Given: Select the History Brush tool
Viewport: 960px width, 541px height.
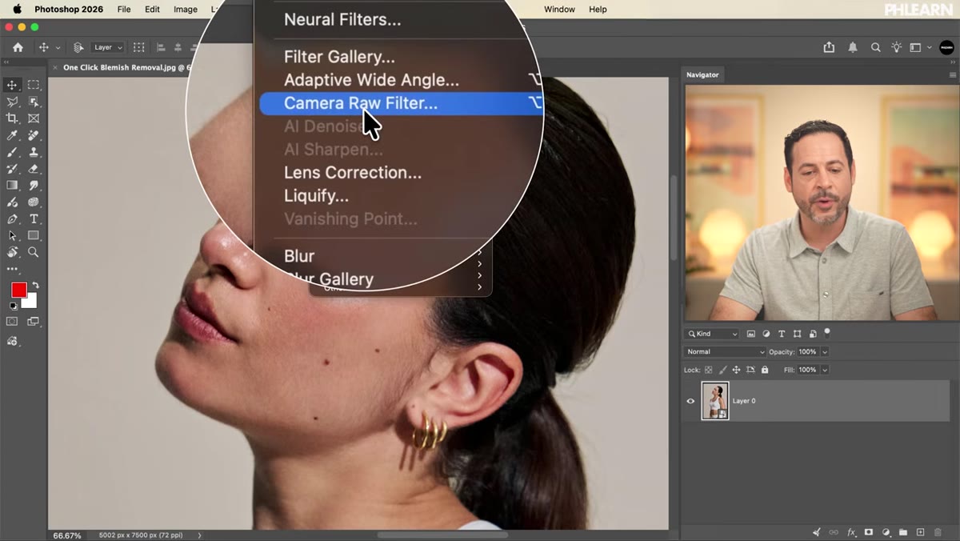Looking at the screenshot, I should coord(12,169).
